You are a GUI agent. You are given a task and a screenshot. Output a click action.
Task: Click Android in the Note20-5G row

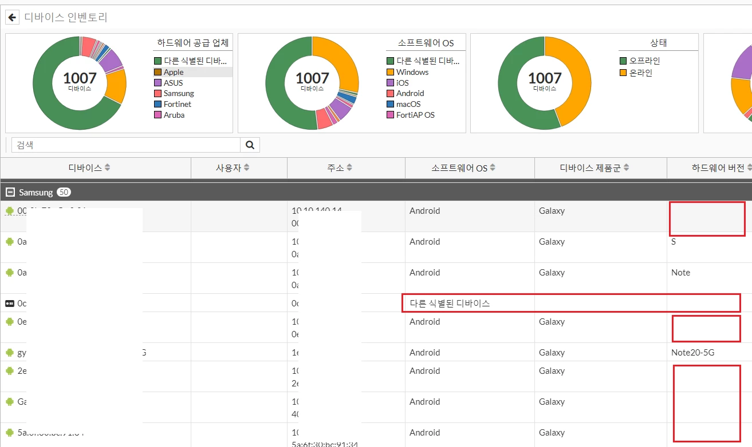coord(424,353)
